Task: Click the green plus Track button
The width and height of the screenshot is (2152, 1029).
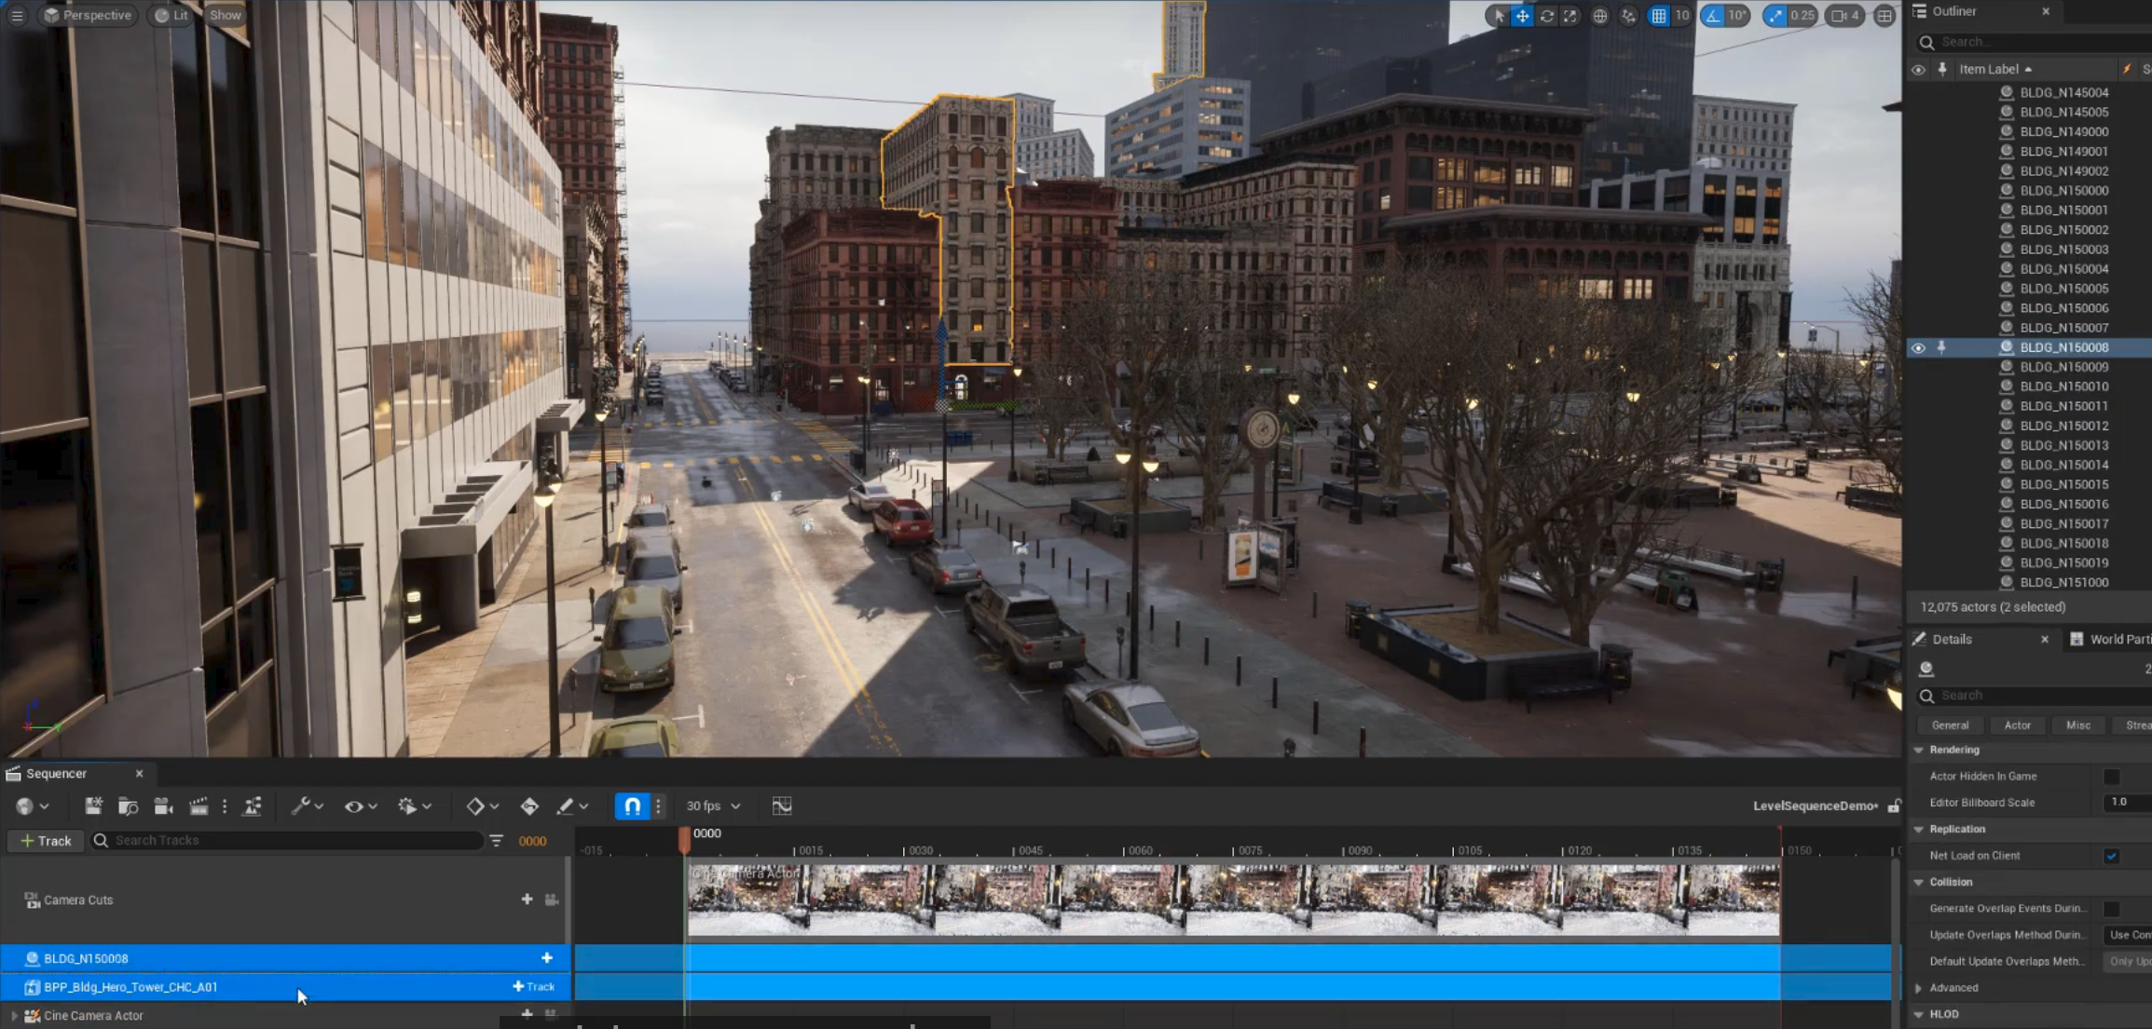Action: (x=46, y=841)
